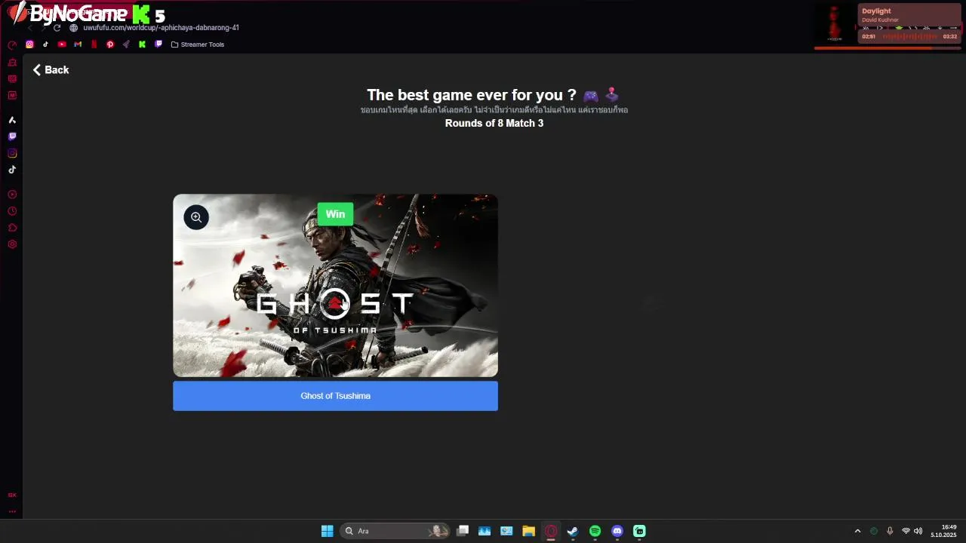Image resolution: width=966 pixels, height=543 pixels.
Task: Click the three-dots more button in sidebar
Action: pos(12,511)
